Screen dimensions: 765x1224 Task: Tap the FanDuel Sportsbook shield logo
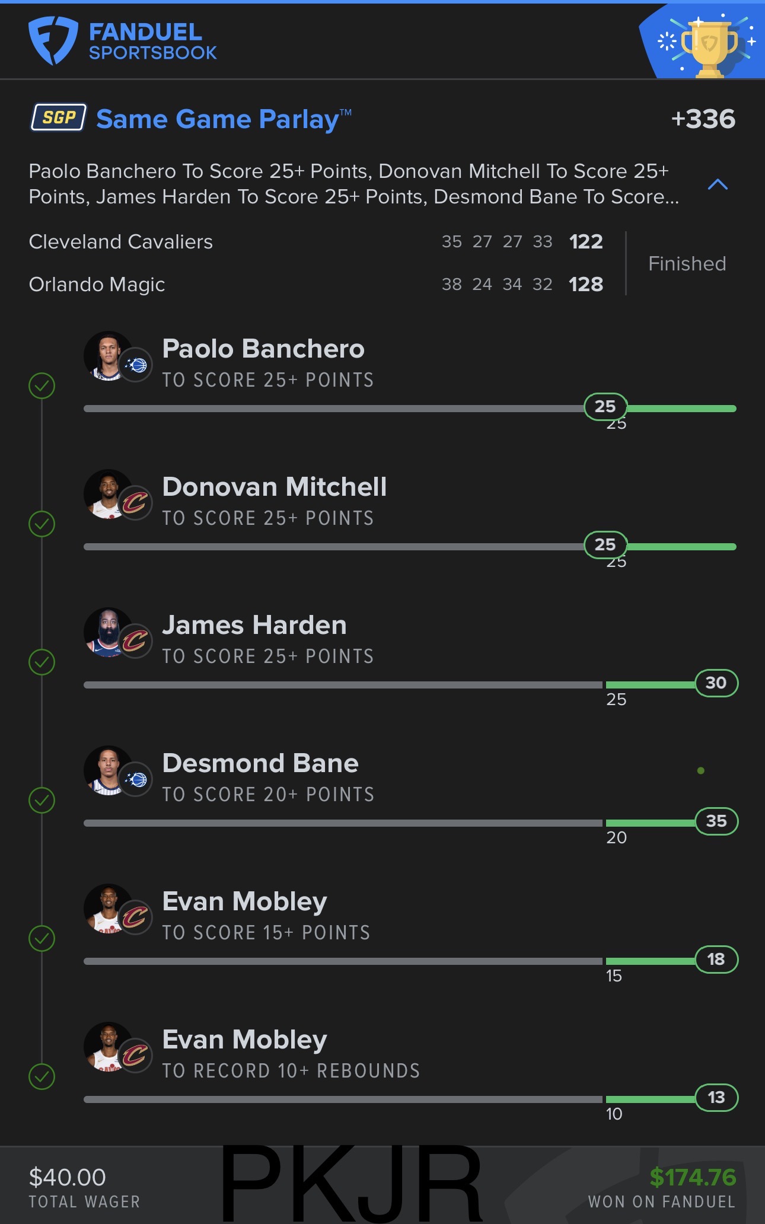pyautogui.click(x=53, y=40)
